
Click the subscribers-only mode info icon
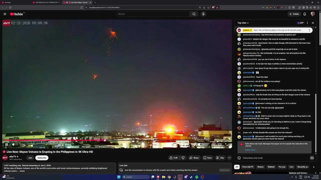click(x=239, y=158)
